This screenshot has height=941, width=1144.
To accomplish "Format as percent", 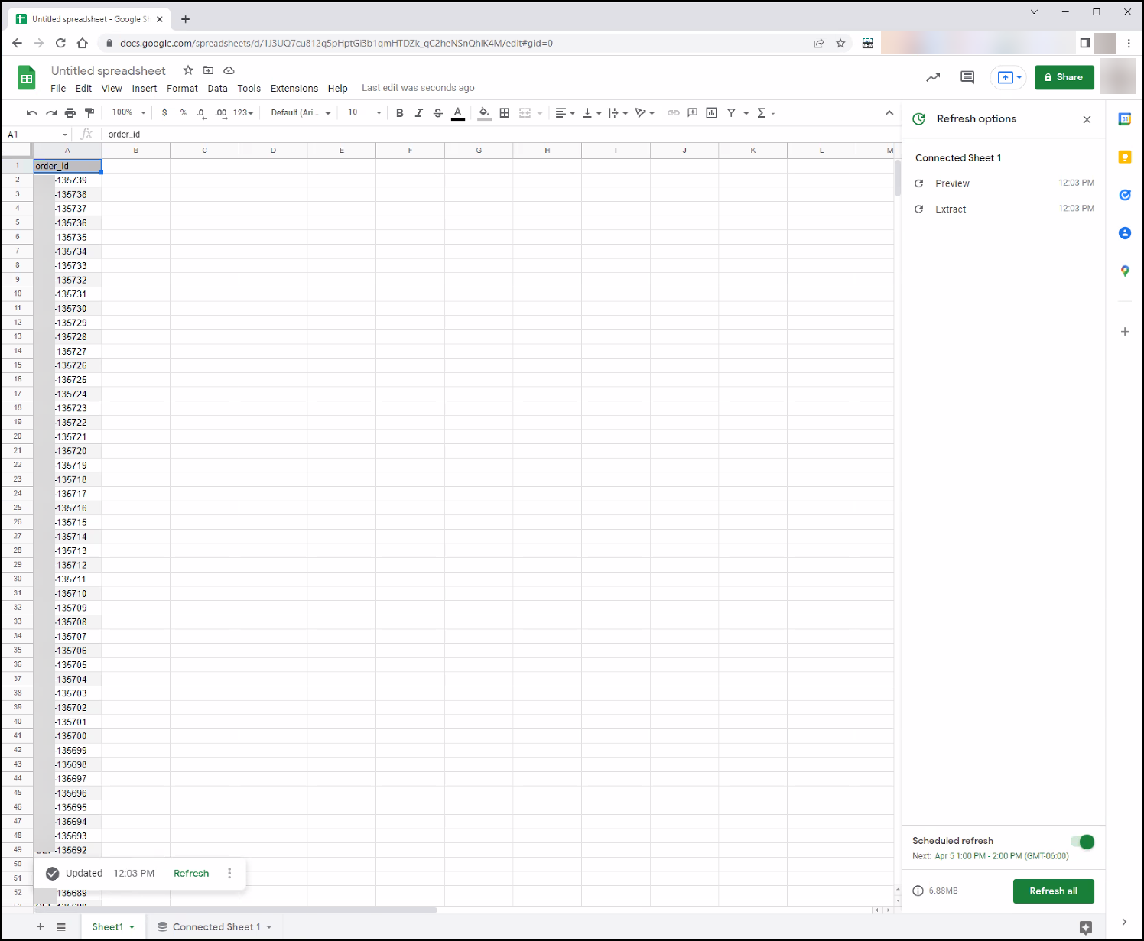I will click(184, 113).
